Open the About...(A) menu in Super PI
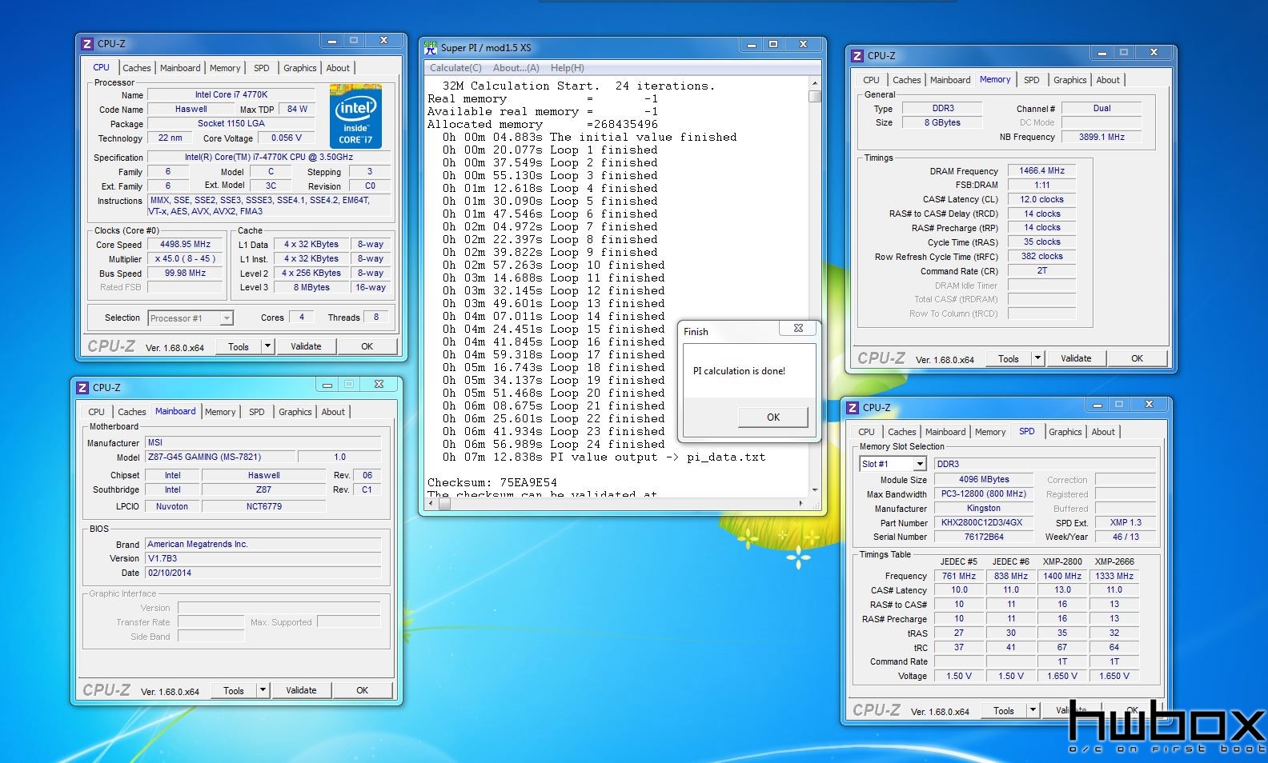Viewport: 1268px width, 763px height. (x=516, y=68)
